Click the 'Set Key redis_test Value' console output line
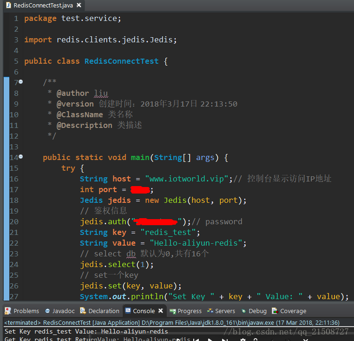Viewport: 354px width, 341px height. (x=86, y=332)
